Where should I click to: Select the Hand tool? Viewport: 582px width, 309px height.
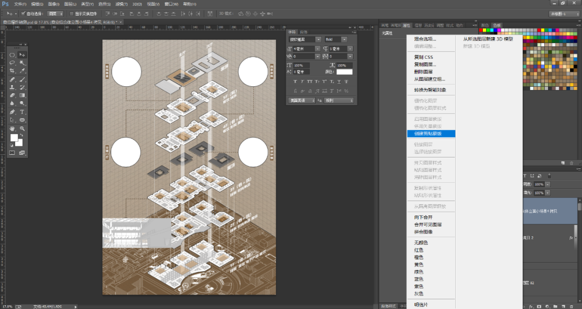tap(12, 128)
